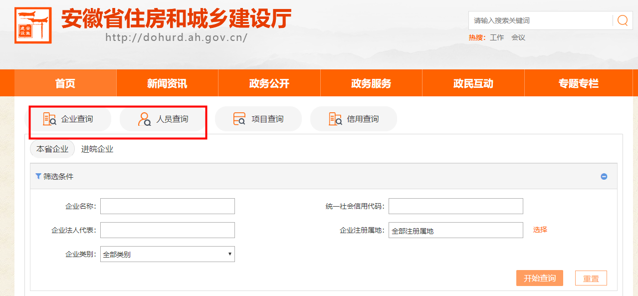Select the 企业查询 query button
The image size is (638, 296).
(x=68, y=119)
